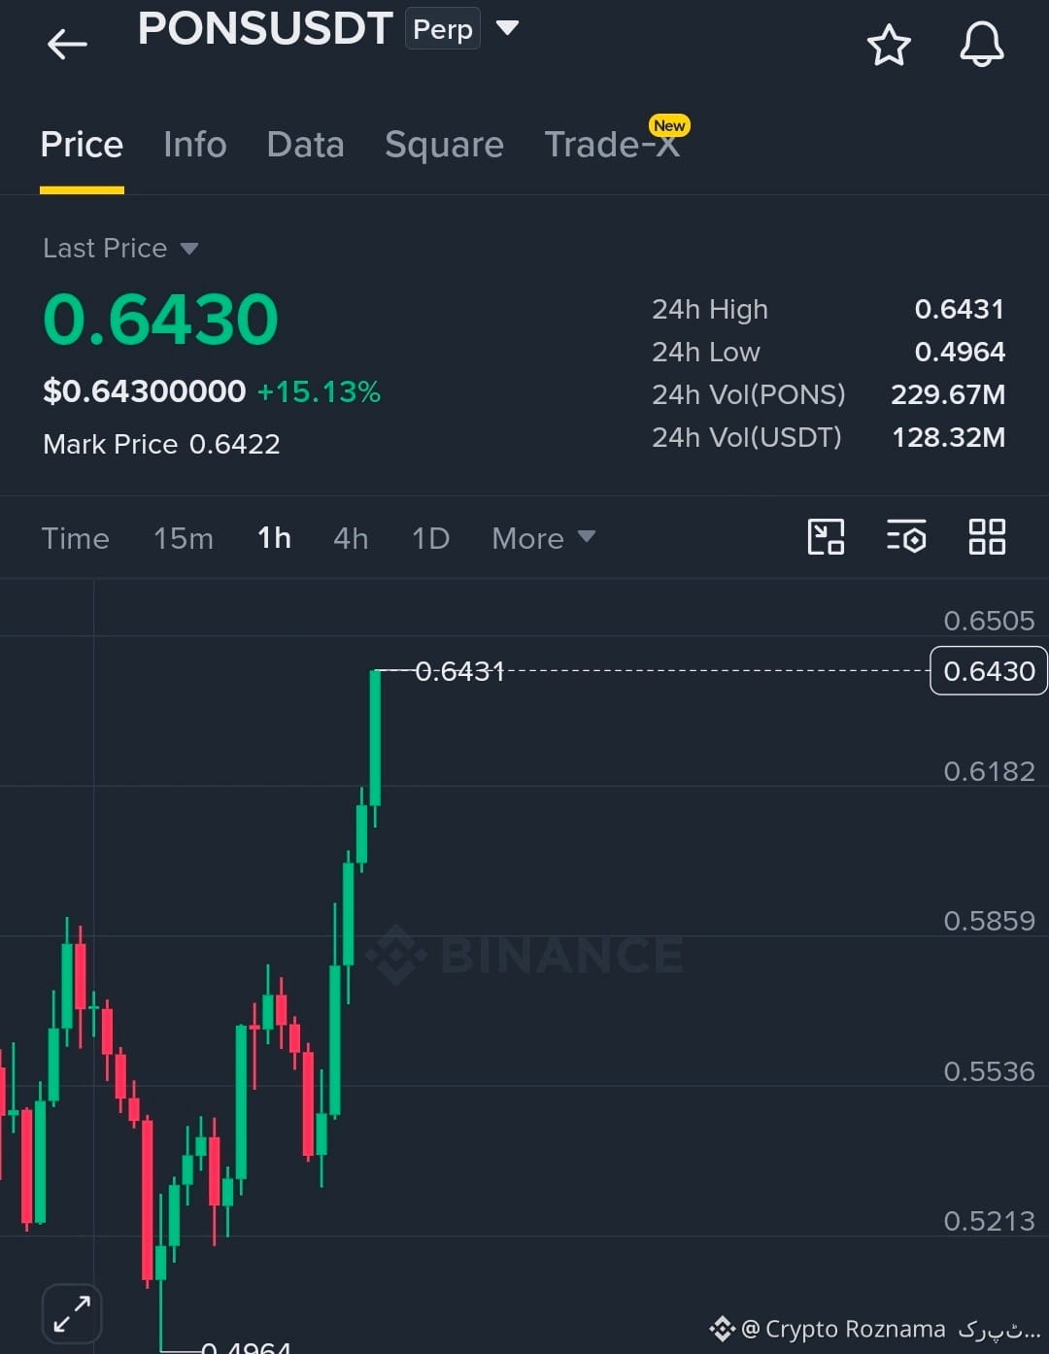Viewport: 1049px width, 1354px height.
Task: Open the Square tab
Action: [x=444, y=145]
